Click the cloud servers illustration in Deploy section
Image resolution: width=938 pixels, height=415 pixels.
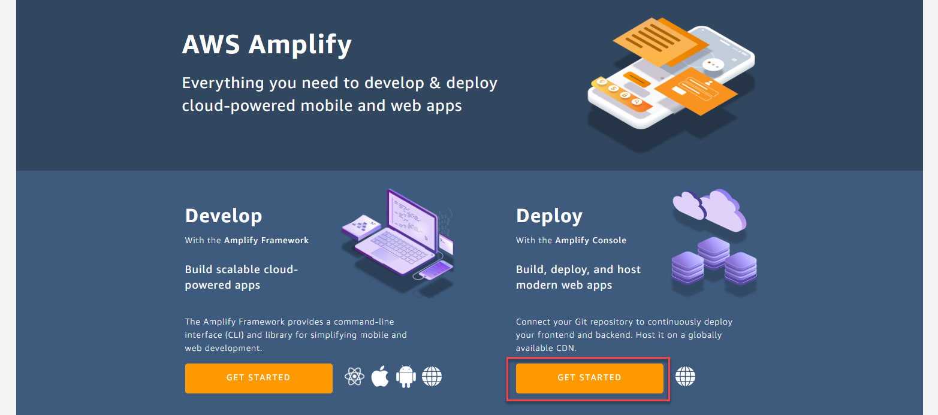714,242
